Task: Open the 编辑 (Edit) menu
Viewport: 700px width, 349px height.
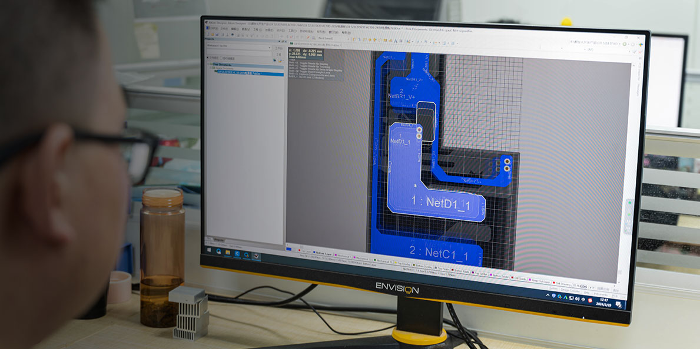Action: (x=235, y=29)
